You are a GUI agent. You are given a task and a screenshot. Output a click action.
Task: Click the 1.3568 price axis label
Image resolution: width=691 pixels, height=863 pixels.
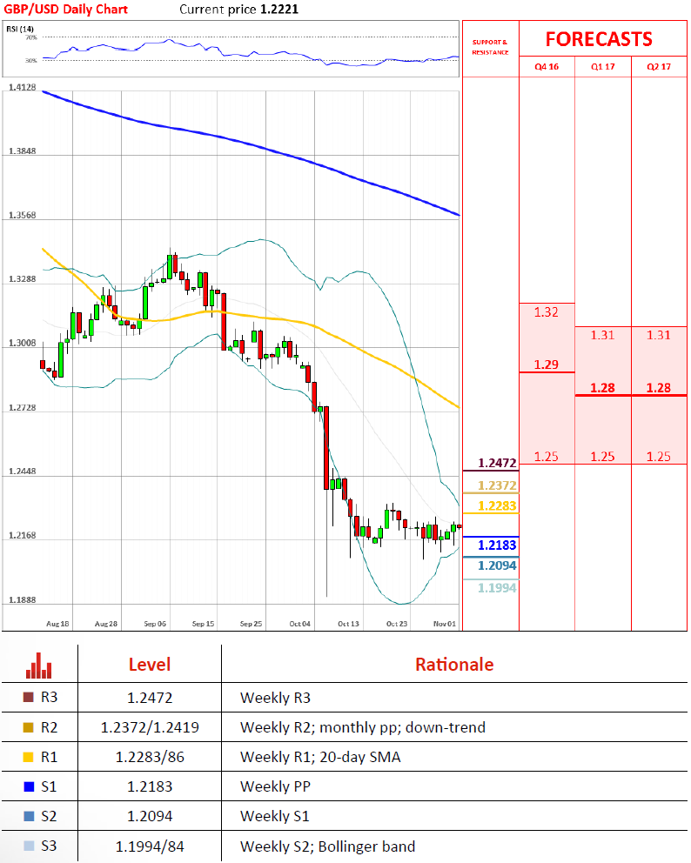pyautogui.click(x=22, y=215)
